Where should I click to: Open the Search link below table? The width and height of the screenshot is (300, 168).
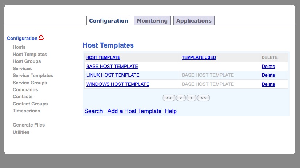point(93,111)
